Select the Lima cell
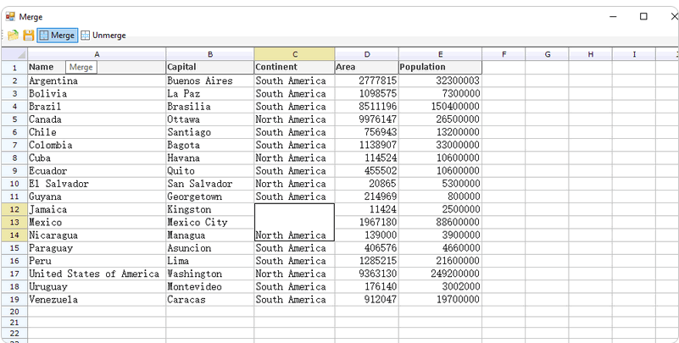Viewport: 679px width, 343px height. 210,261
